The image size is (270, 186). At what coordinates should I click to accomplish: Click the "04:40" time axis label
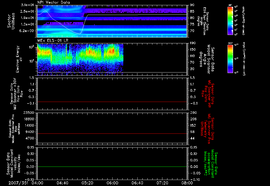(62, 183)
